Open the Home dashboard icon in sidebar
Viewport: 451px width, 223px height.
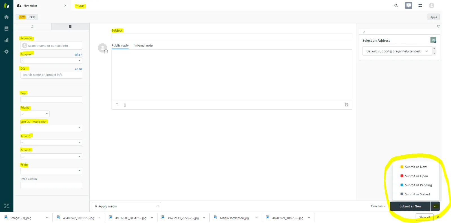6,17
